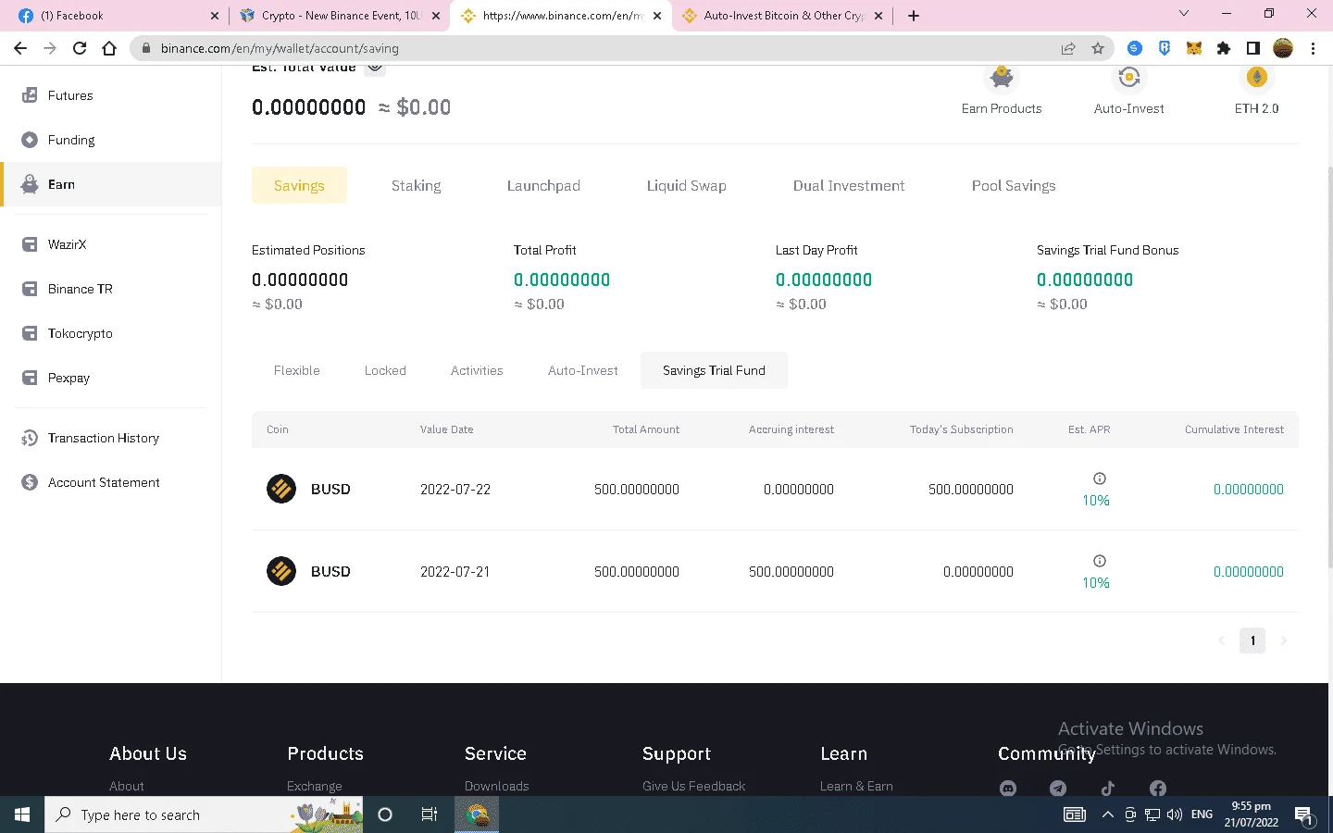Select the Locked sub-tab
Image resolution: width=1333 pixels, height=833 pixels.
[385, 370]
